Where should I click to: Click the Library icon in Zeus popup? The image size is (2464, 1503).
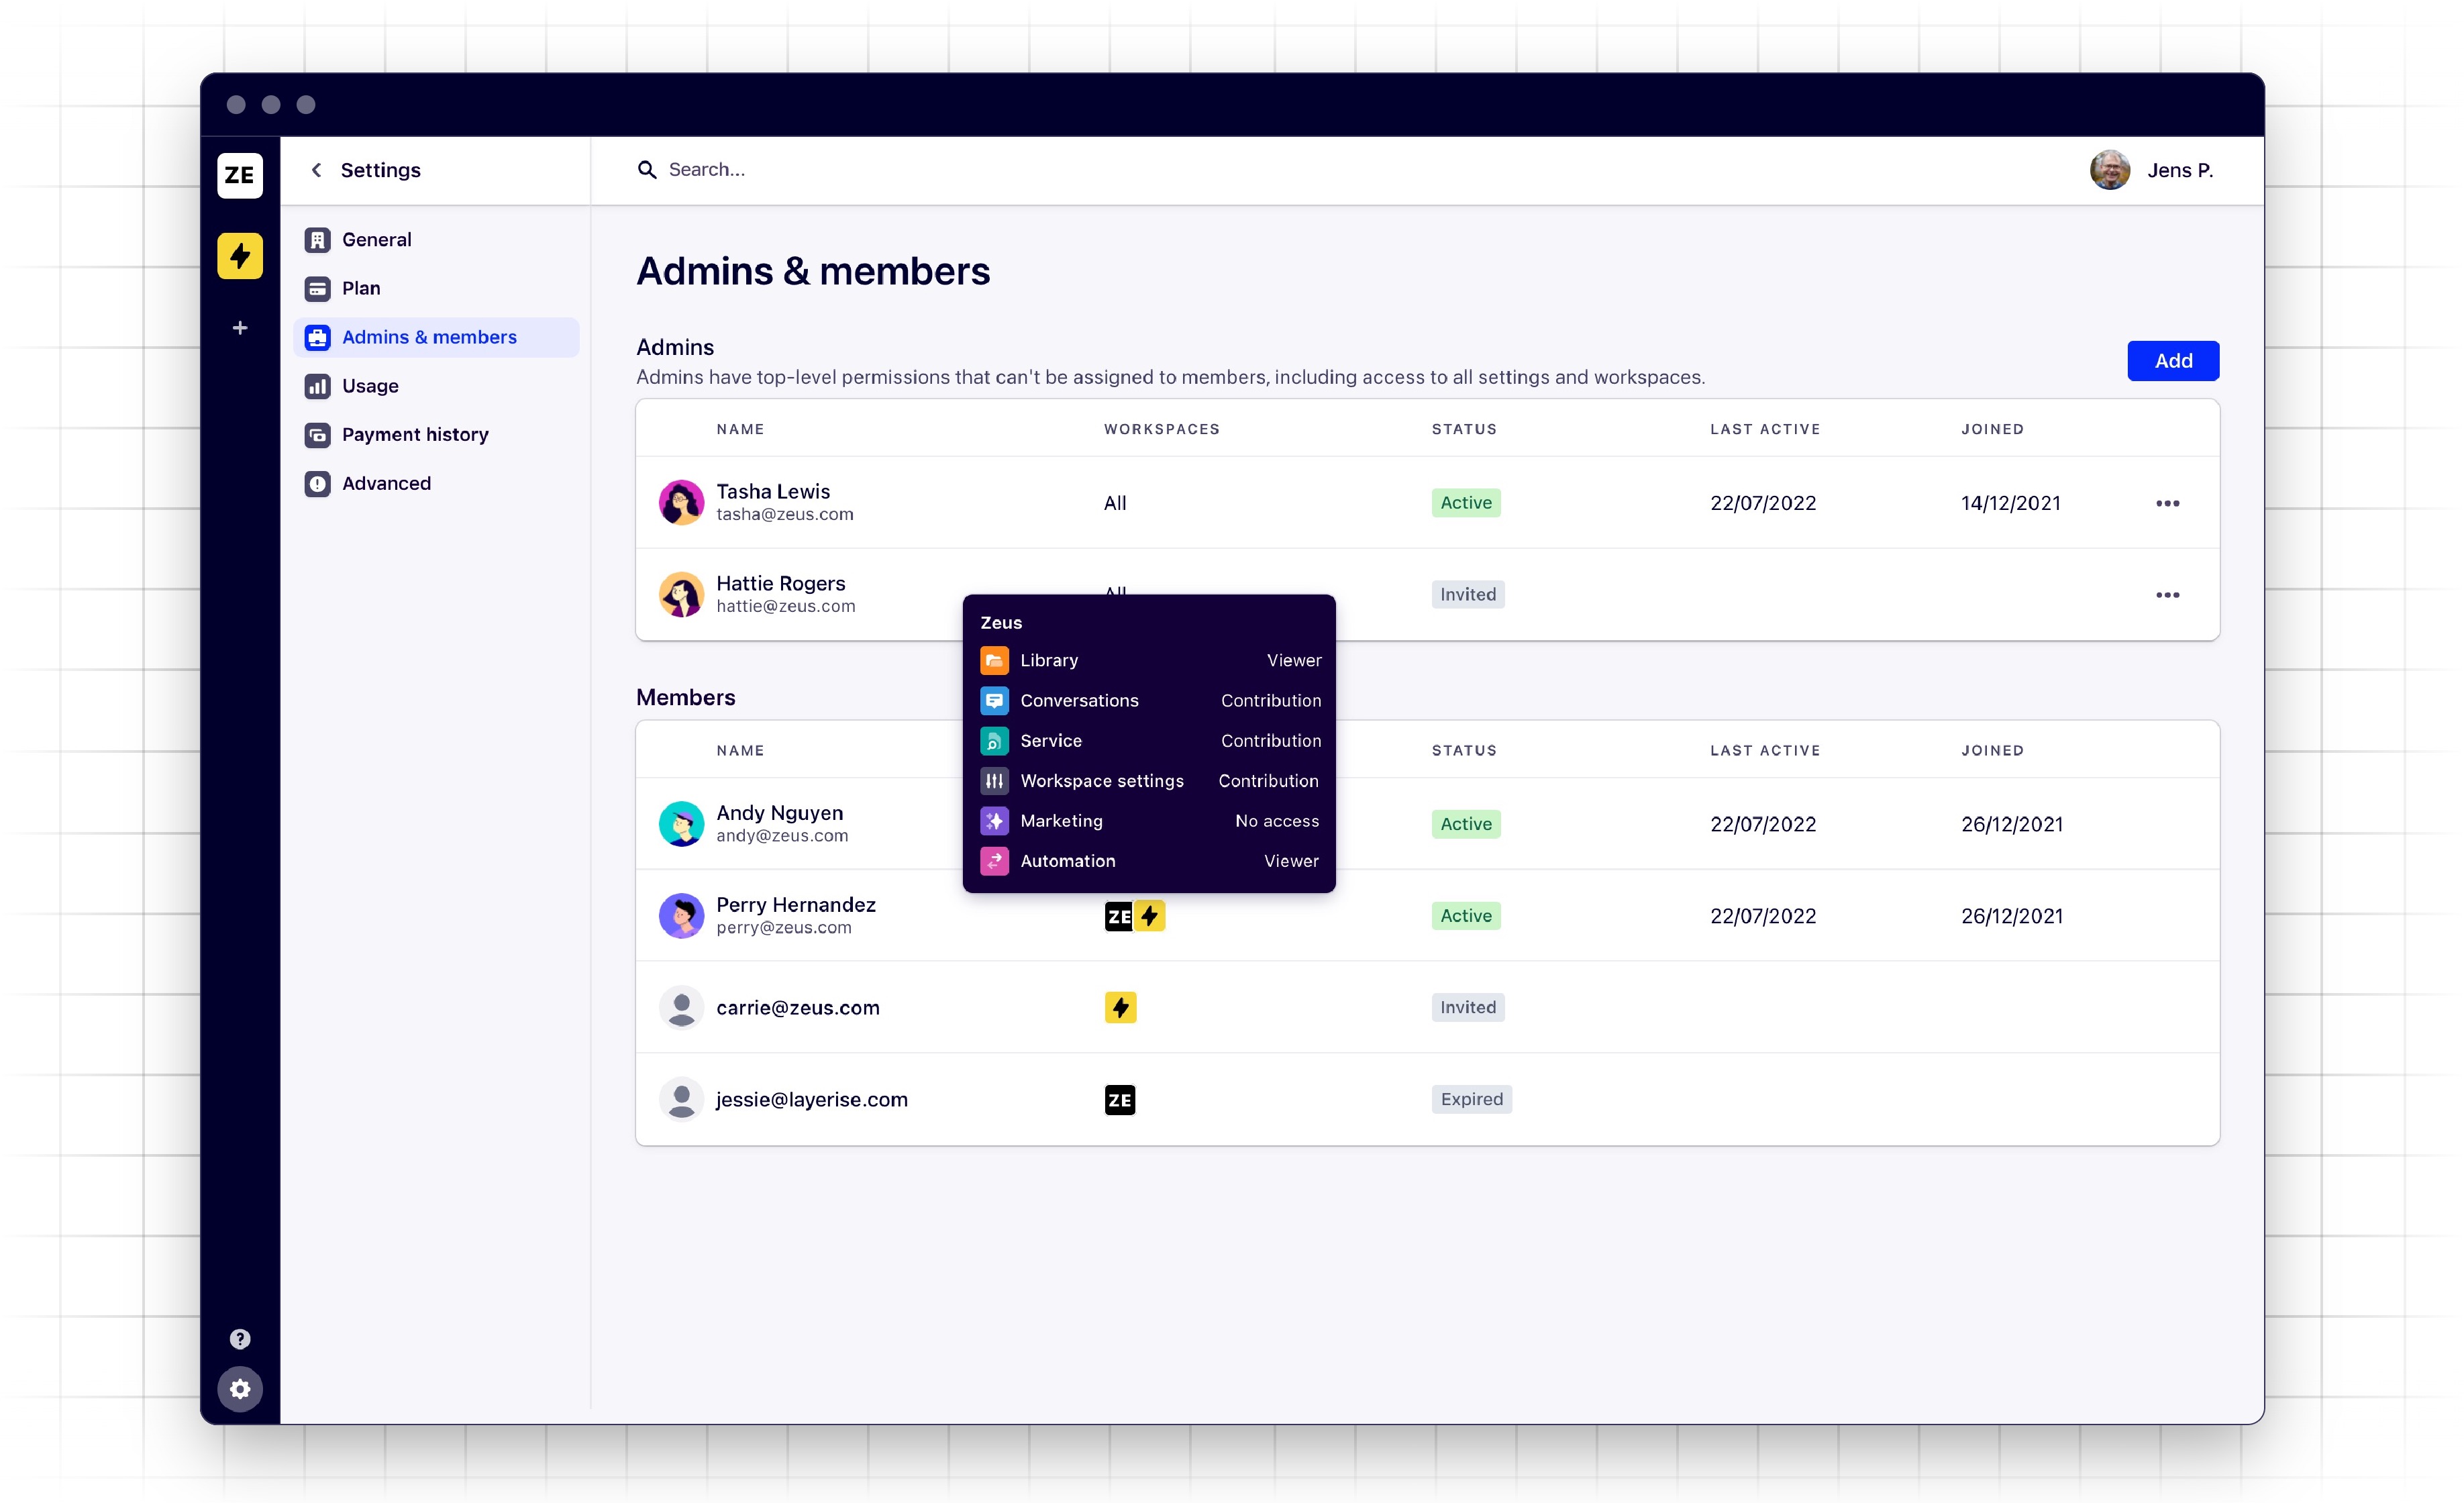994,661
